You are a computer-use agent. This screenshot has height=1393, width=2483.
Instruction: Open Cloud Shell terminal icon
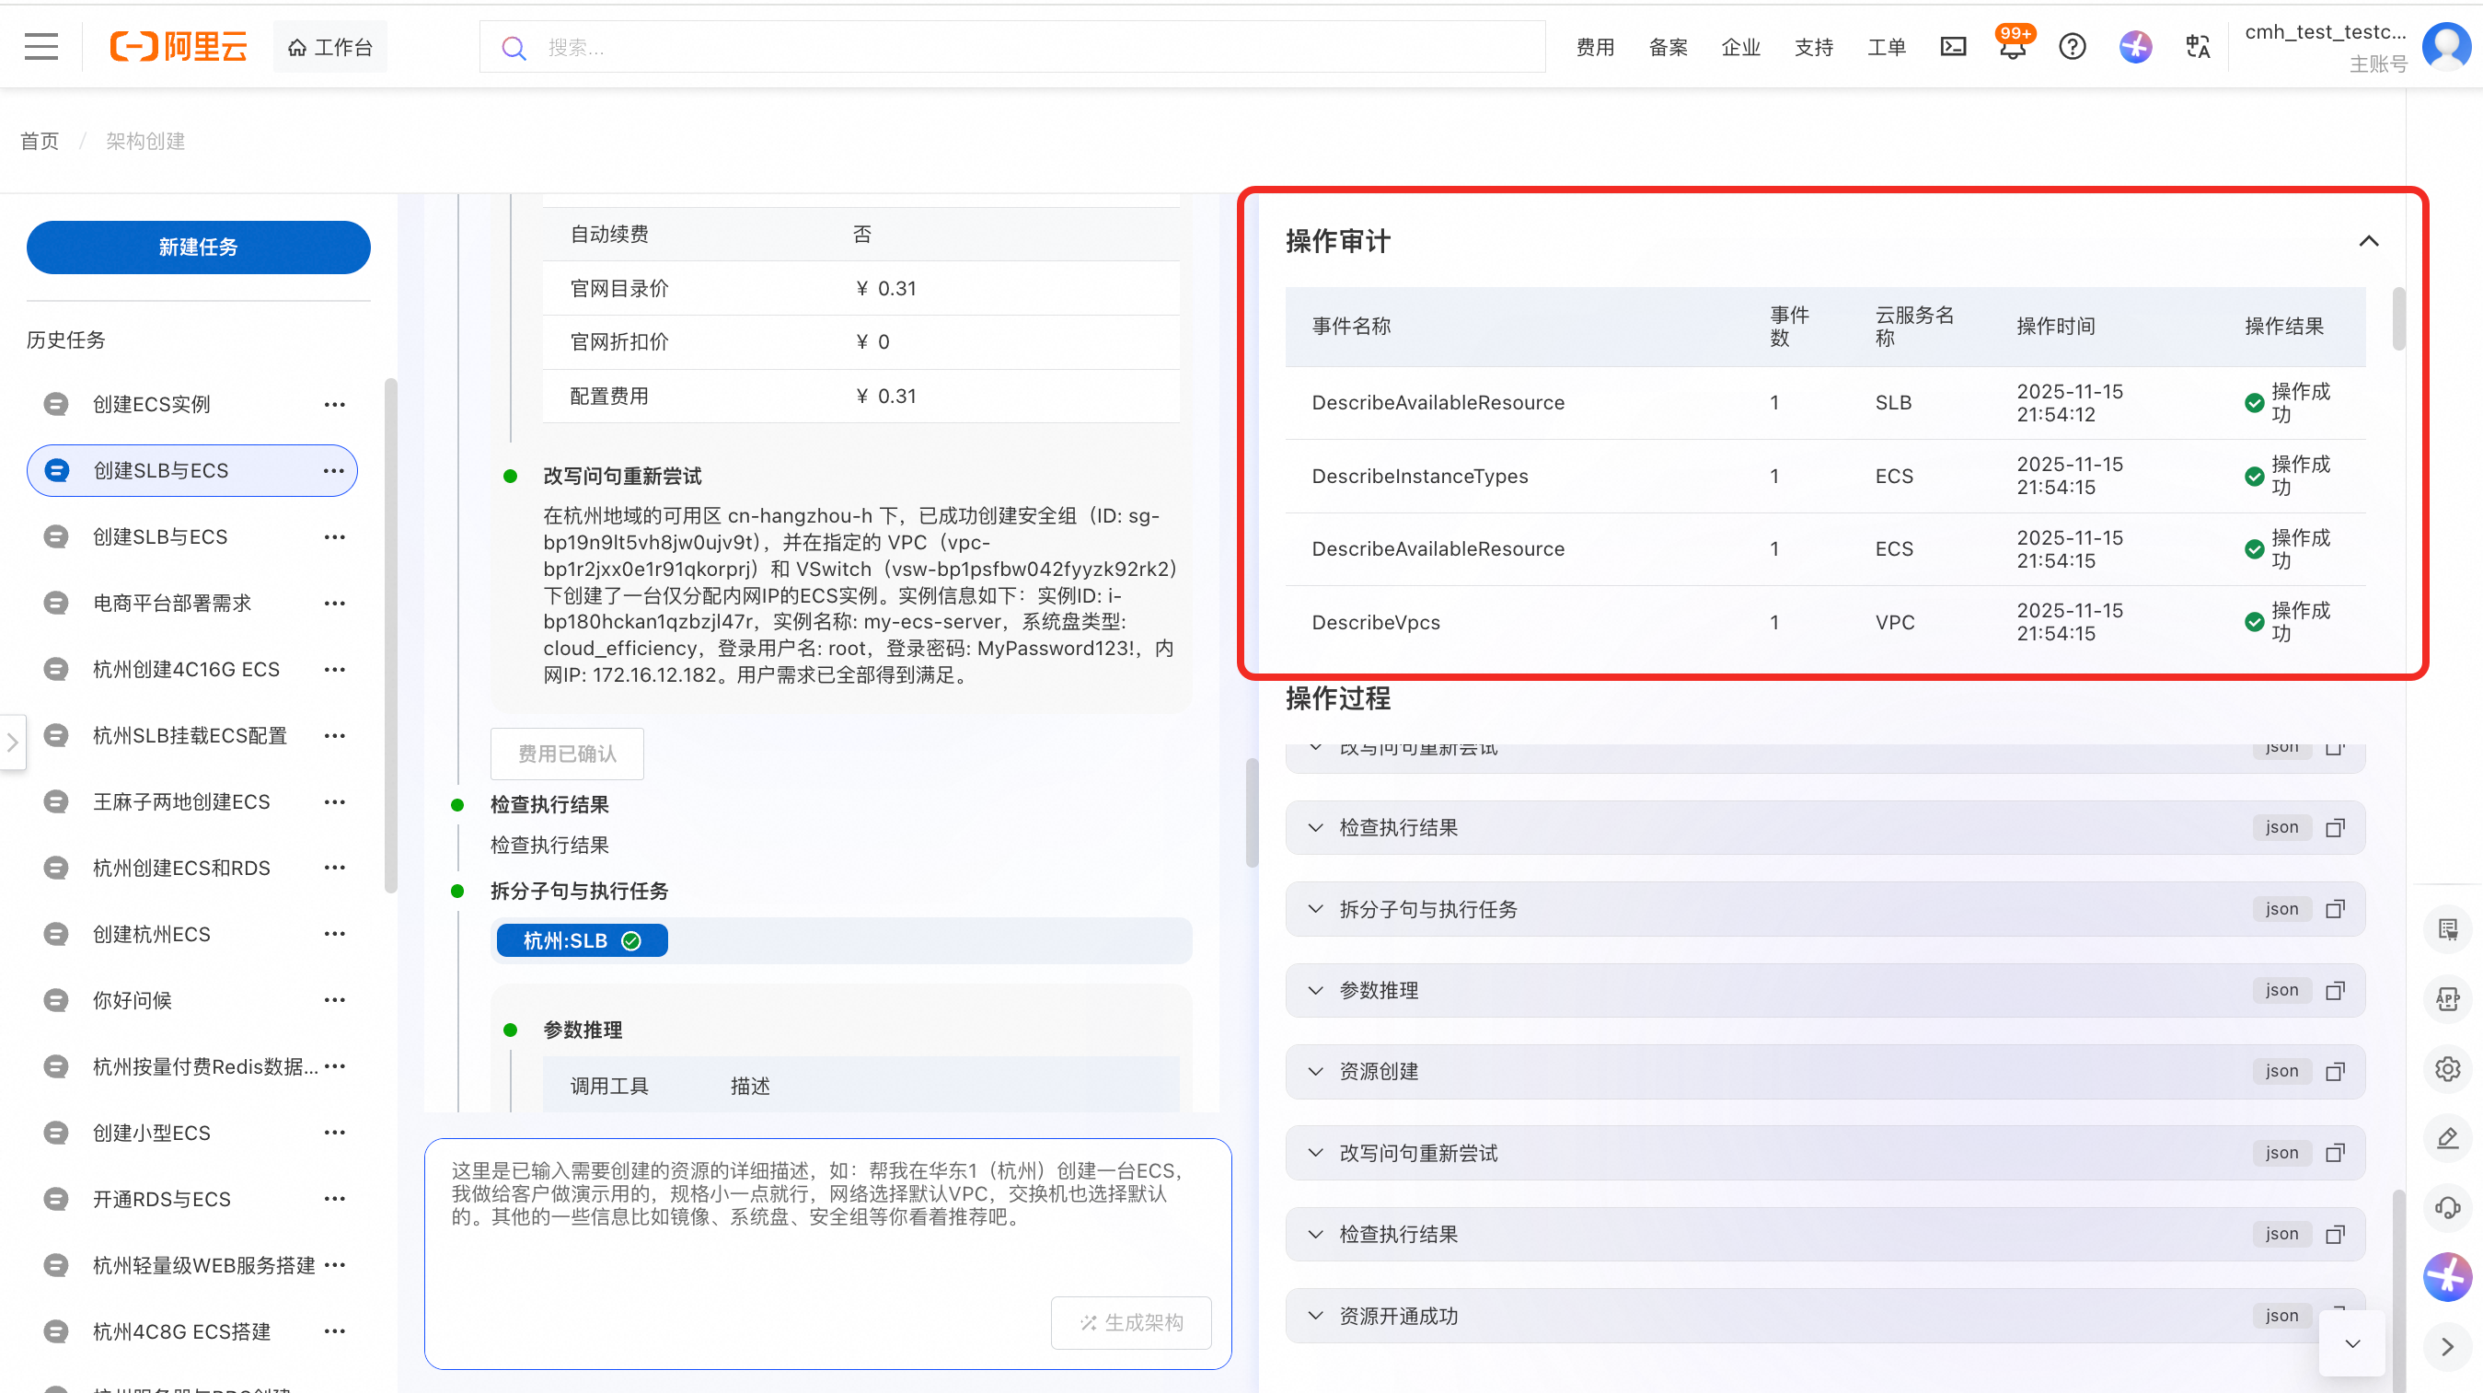click(1953, 46)
